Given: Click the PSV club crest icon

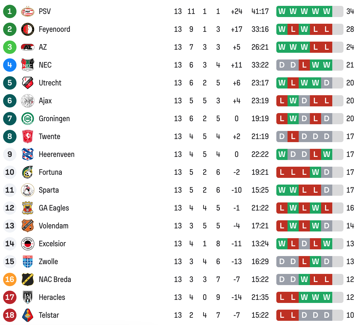Looking at the screenshot, I should [x=27, y=11].
